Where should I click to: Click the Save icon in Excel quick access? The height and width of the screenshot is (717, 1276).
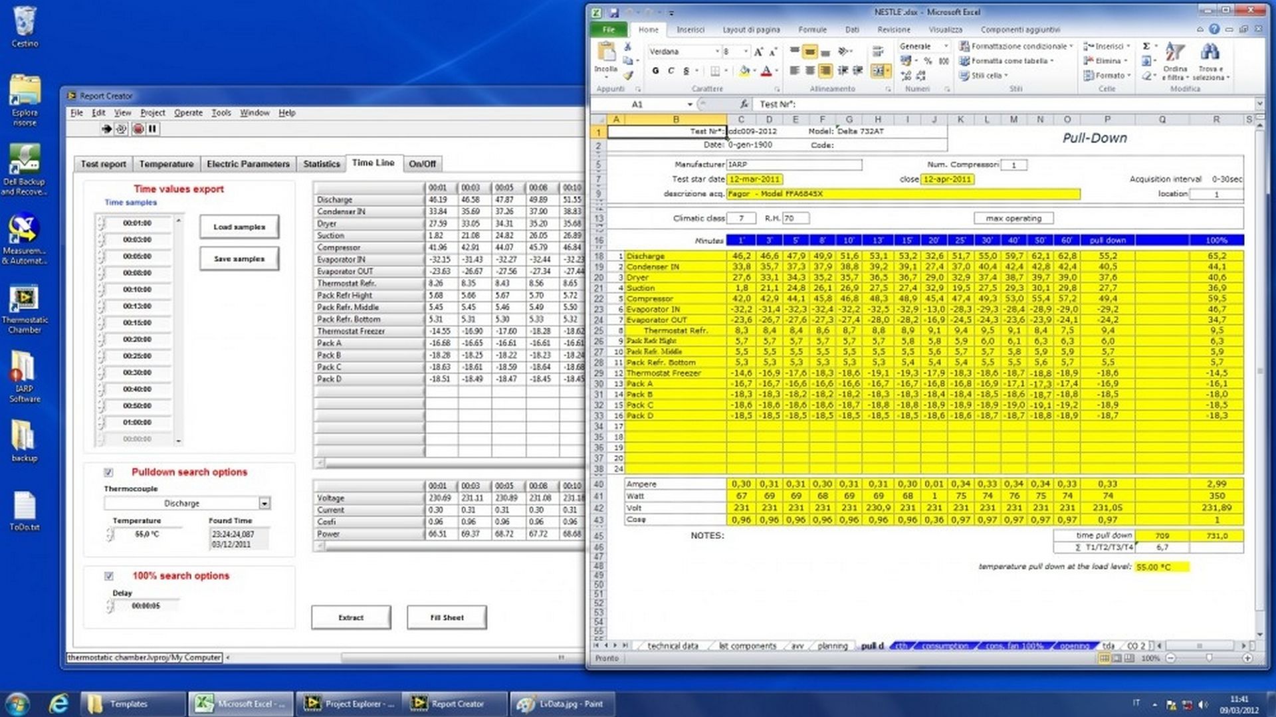(614, 12)
